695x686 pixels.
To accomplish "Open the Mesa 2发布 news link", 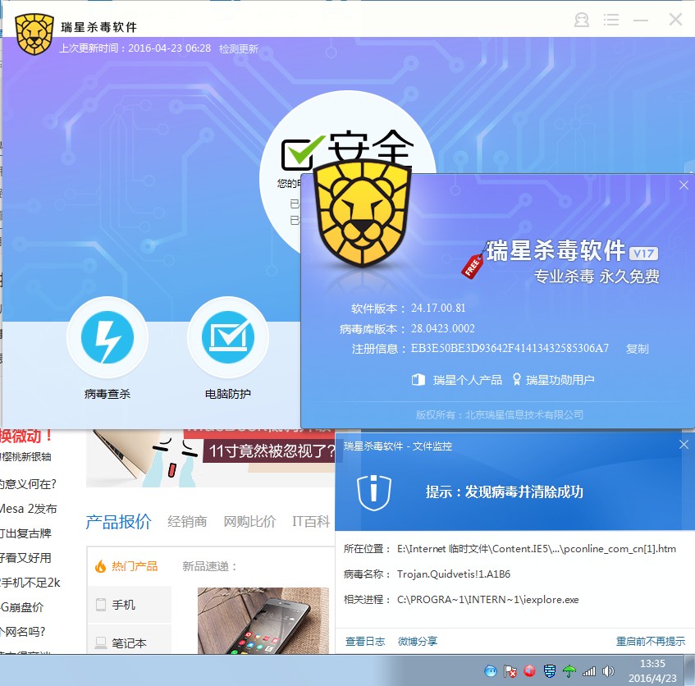I will [28, 509].
